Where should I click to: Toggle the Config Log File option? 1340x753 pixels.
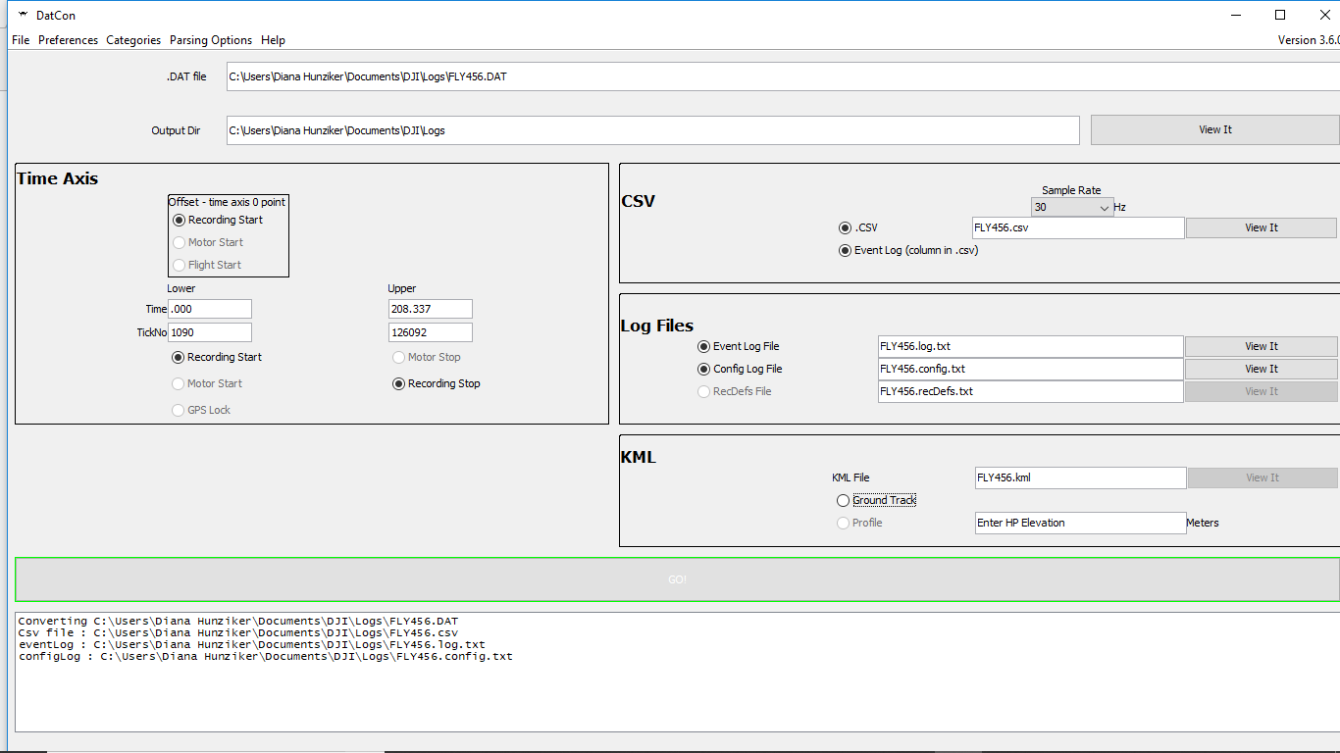(x=704, y=369)
